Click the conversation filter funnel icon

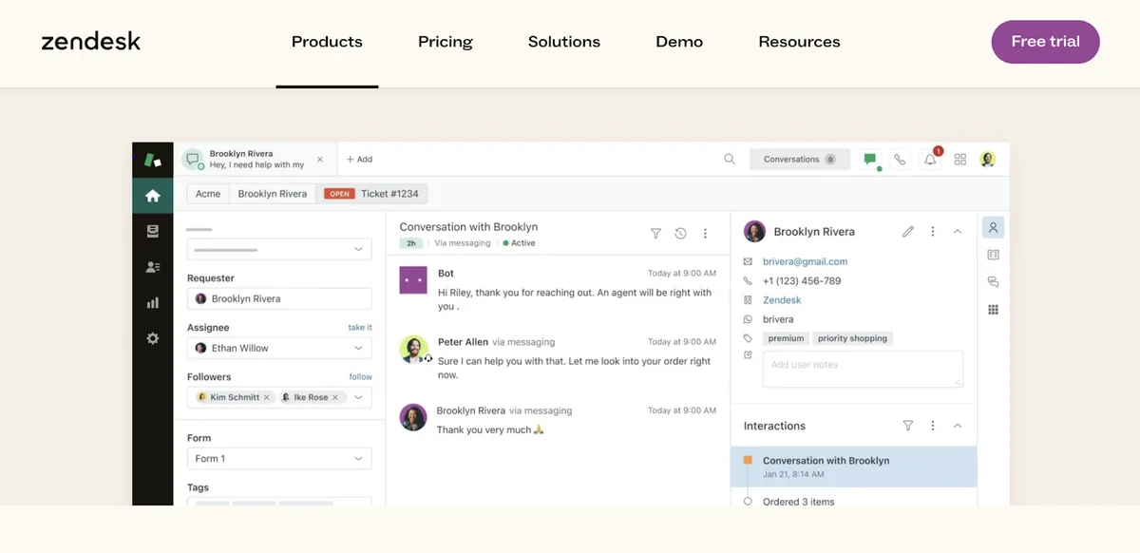coord(655,233)
